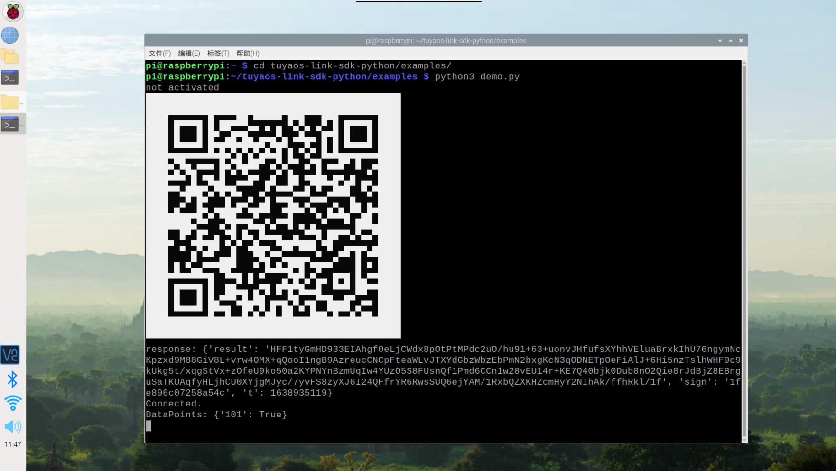Click the 't': 1638935119 value

click(287, 393)
